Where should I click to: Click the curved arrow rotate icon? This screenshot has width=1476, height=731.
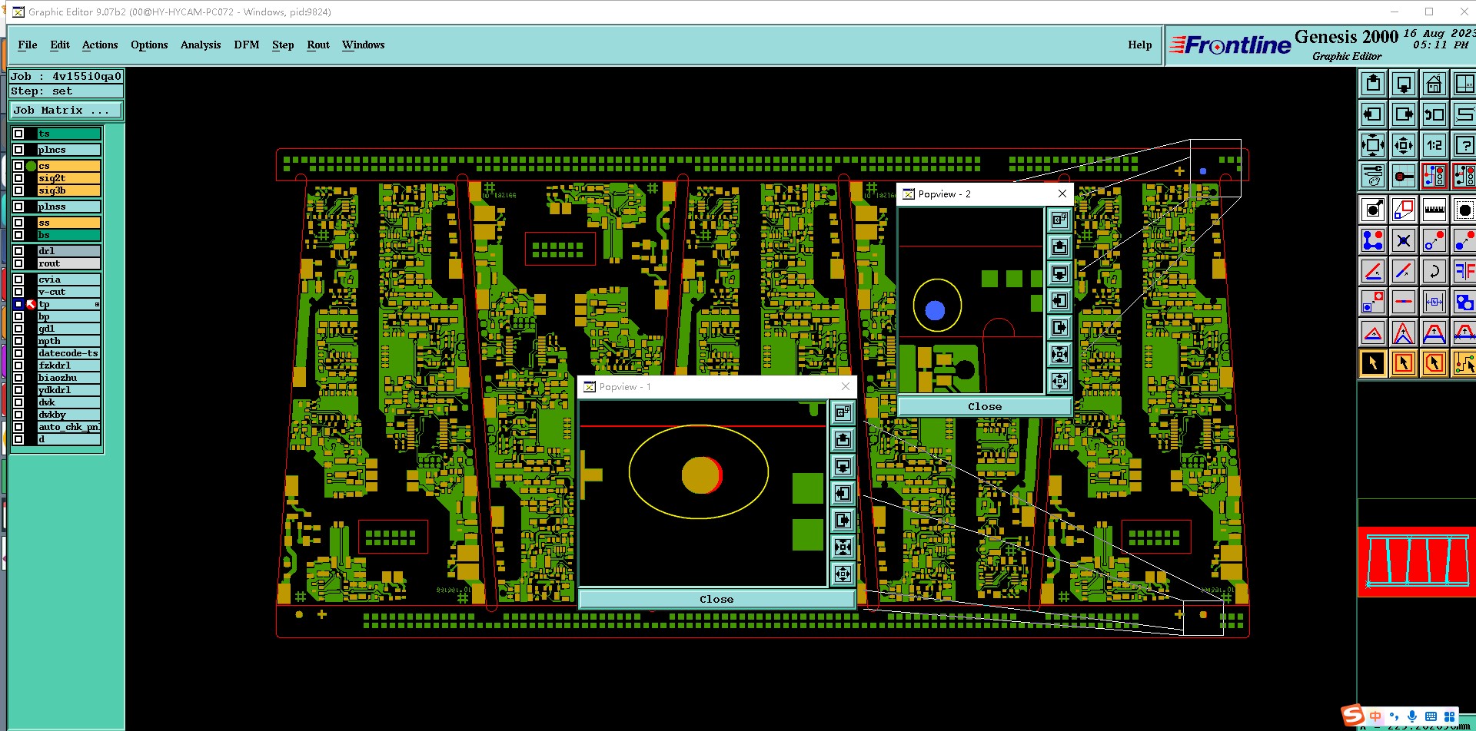(x=1434, y=271)
